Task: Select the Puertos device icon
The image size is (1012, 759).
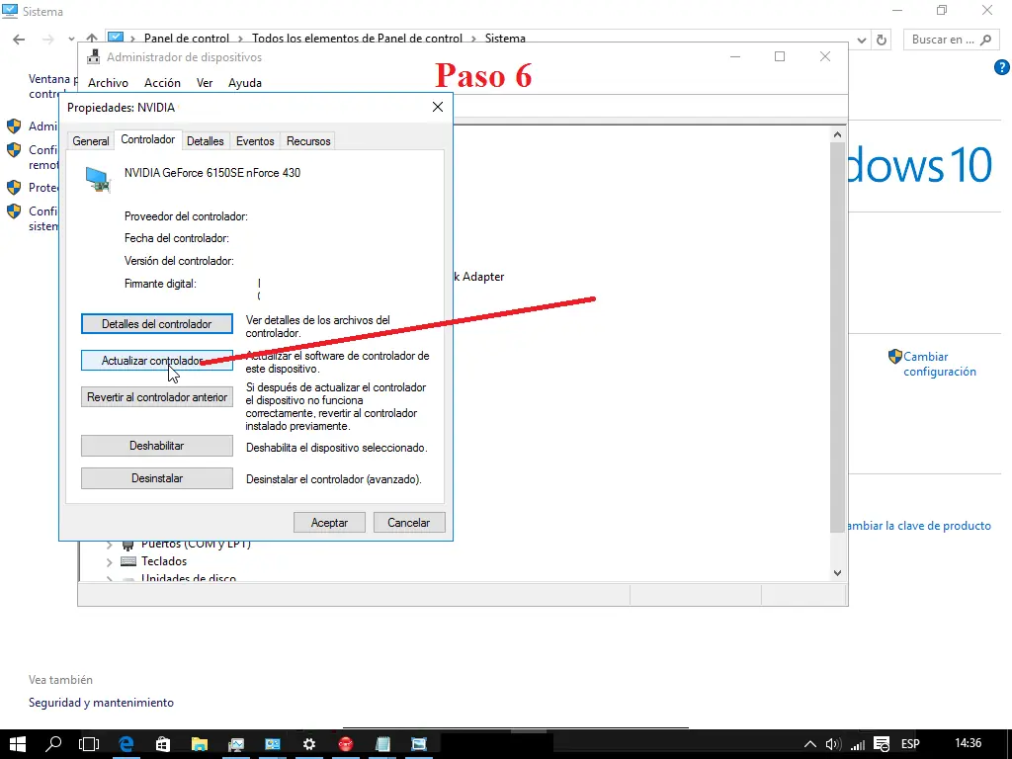Action: (128, 545)
